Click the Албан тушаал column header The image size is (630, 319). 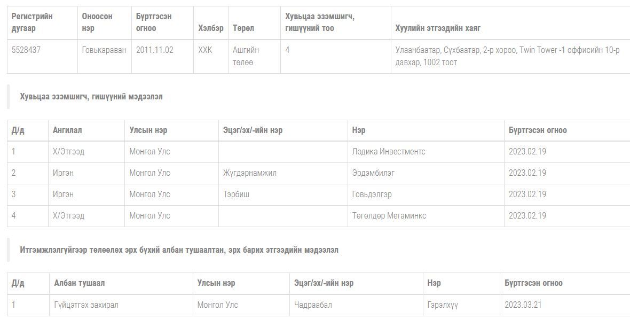80,283
